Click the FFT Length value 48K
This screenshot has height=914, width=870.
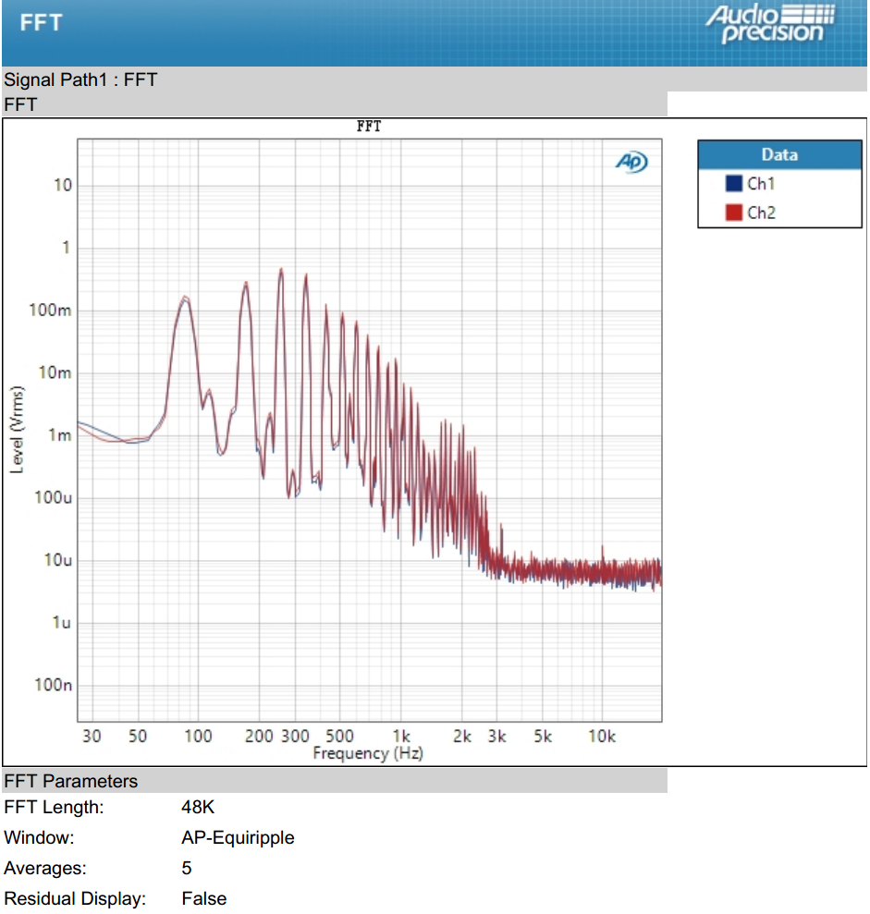[x=198, y=808]
